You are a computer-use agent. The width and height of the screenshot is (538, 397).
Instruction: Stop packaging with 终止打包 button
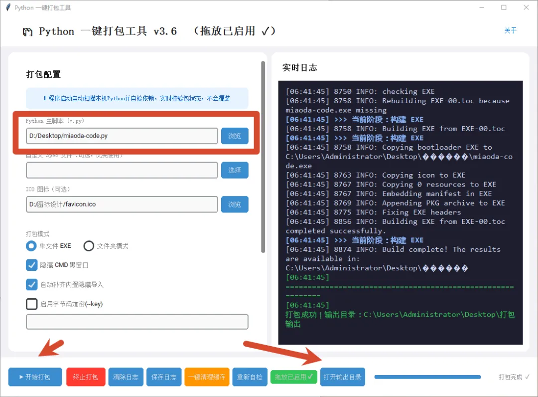pos(86,377)
